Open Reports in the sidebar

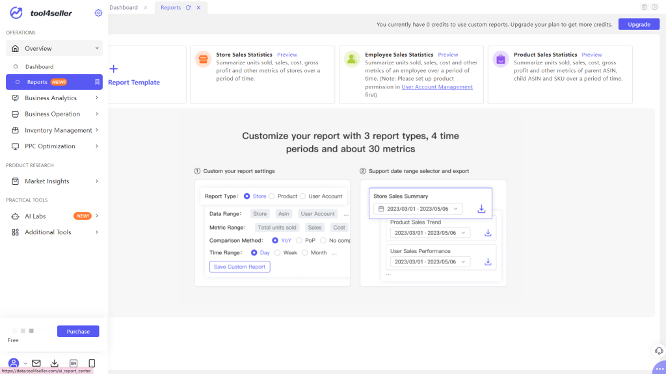(54, 82)
